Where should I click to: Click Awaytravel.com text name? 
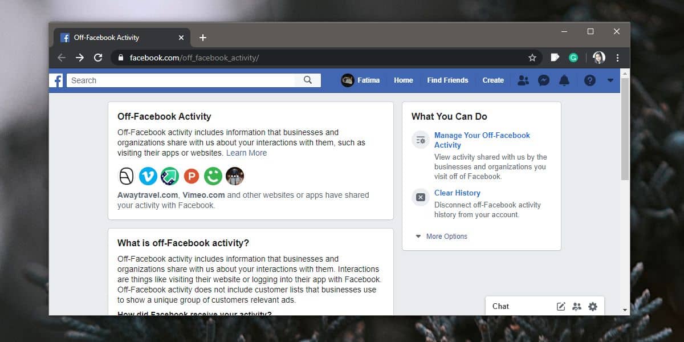tap(148, 195)
